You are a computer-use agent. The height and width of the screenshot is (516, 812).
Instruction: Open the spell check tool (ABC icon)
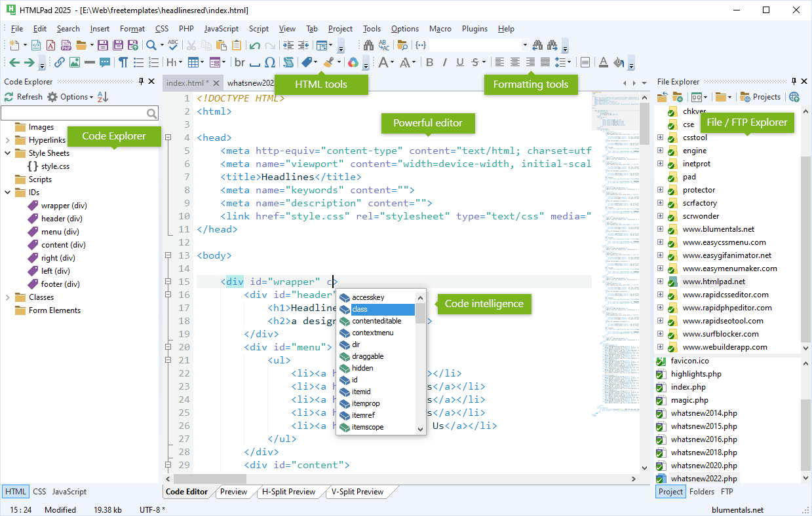tap(172, 46)
